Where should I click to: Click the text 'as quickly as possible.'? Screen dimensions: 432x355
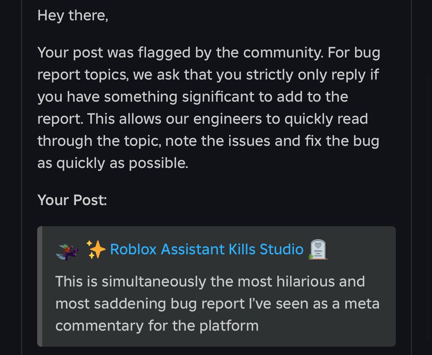click(113, 163)
